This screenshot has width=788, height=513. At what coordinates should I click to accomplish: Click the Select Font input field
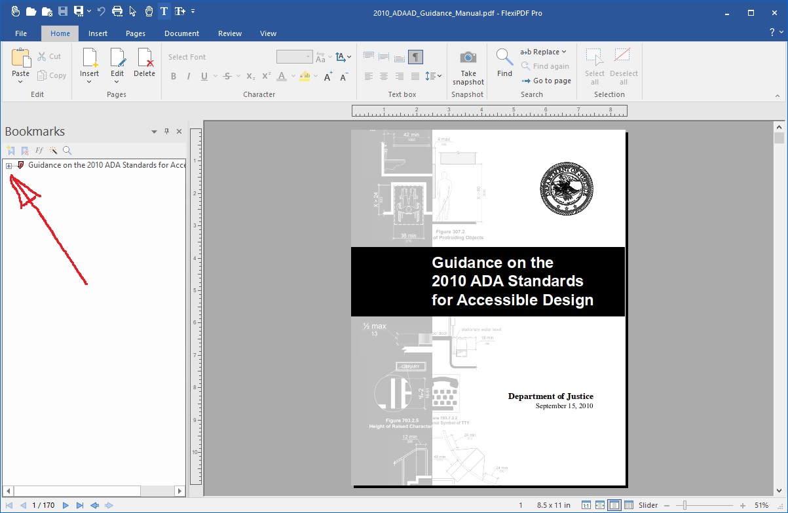(x=219, y=57)
